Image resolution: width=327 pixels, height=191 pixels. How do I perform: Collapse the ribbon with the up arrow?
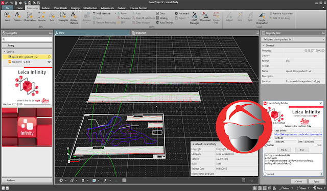[x=323, y=8]
